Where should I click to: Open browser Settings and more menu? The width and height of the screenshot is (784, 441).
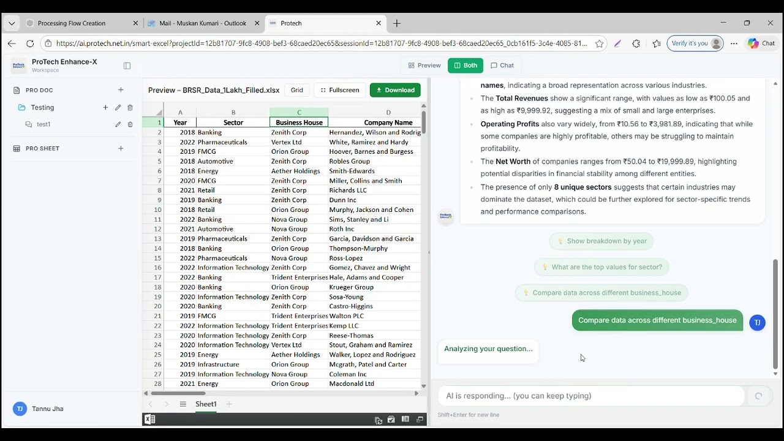coord(734,43)
